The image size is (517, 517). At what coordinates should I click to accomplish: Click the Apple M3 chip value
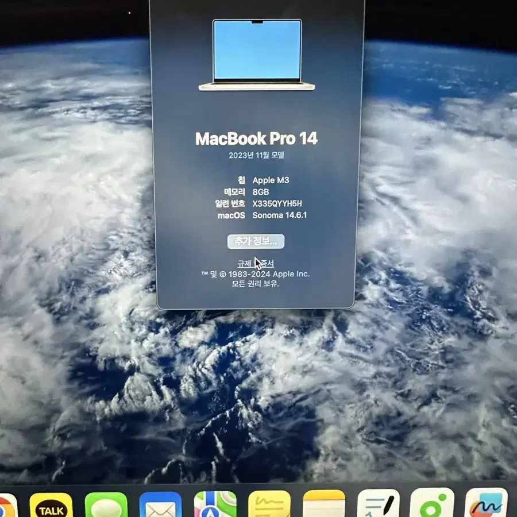click(271, 180)
